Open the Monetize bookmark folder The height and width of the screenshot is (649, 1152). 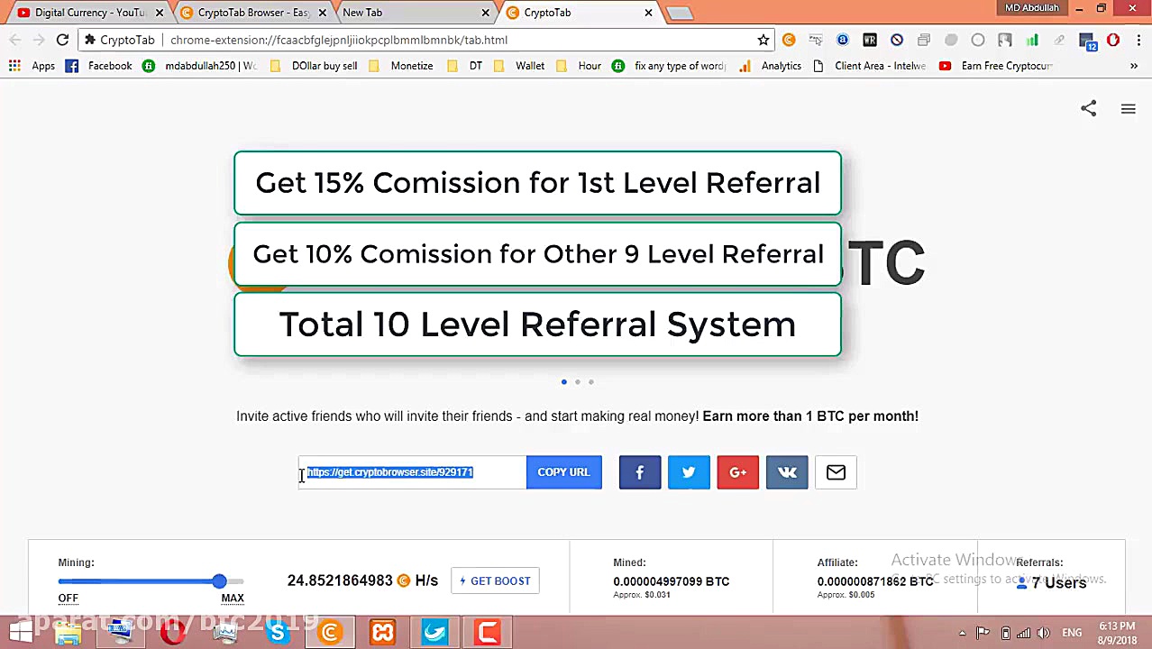tap(401, 66)
